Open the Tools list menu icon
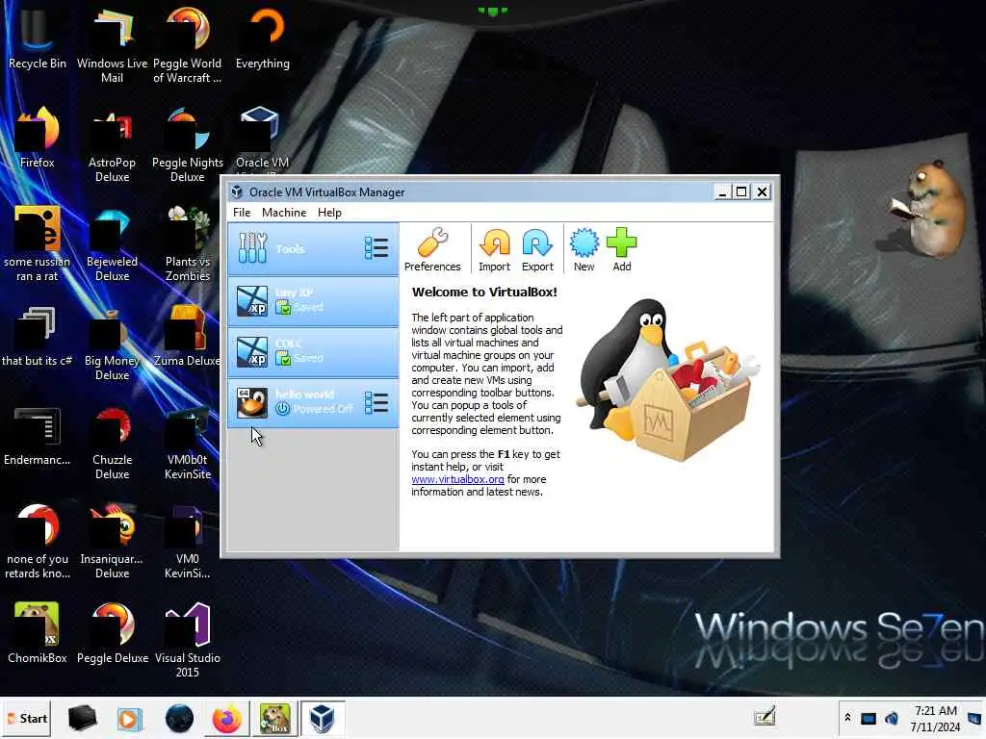Viewport: 986px width, 739px height. [376, 248]
